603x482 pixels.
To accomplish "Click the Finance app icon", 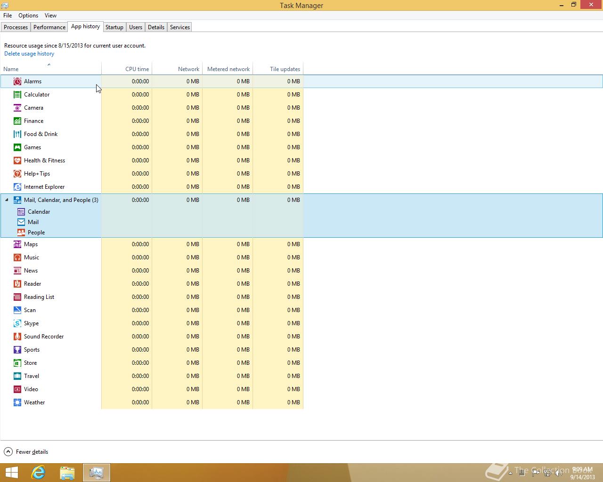I will [x=17, y=121].
